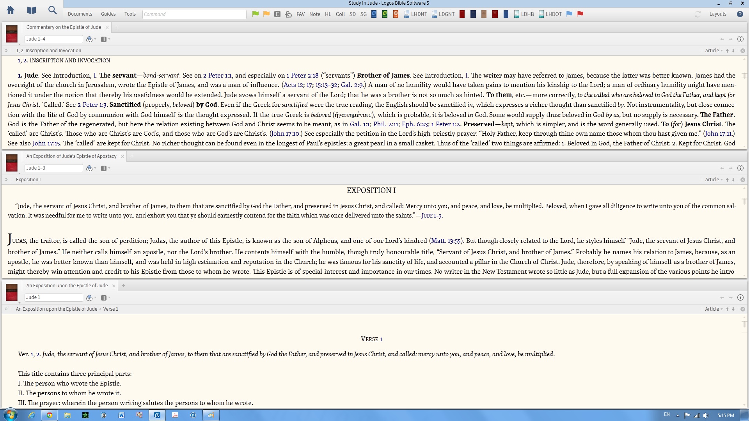Follow the Matt. 13:55 link
Viewport: 749px width, 421px height.
(445, 241)
